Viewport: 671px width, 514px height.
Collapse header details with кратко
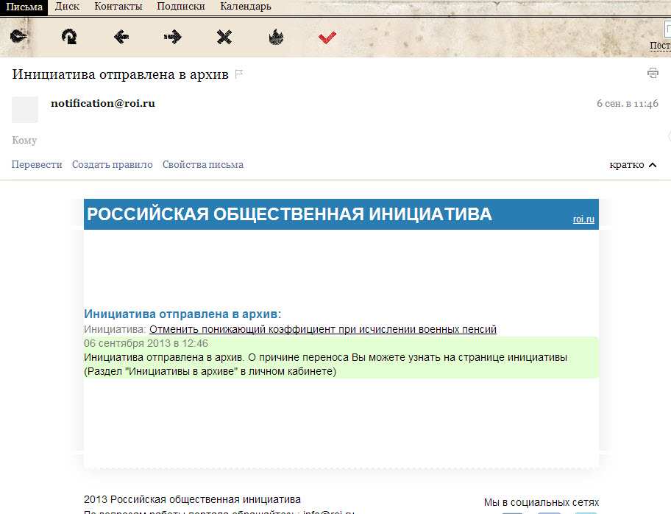pyautogui.click(x=632, y=164)
